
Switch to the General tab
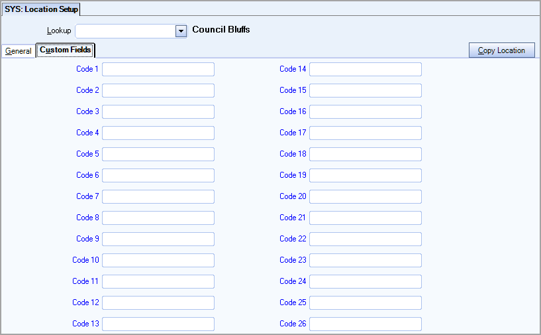pos(19,51)
